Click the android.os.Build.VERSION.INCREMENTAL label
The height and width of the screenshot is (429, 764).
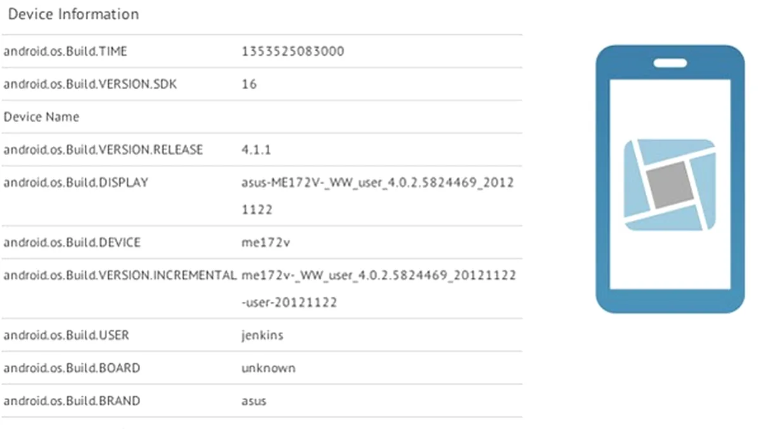pos(120,275)
